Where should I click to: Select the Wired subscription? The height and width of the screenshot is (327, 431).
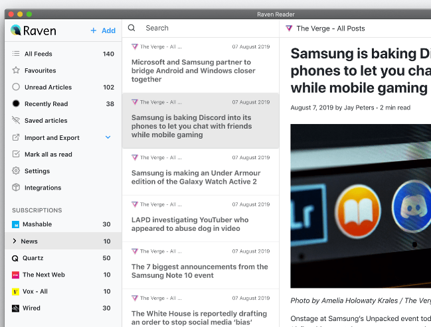[x=63, y=308]
